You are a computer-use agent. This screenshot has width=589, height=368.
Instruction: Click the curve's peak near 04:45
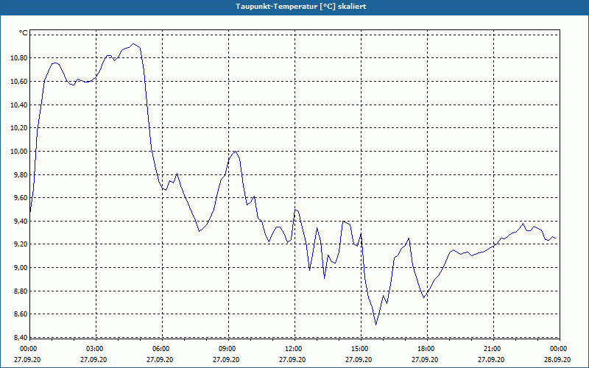133,44
